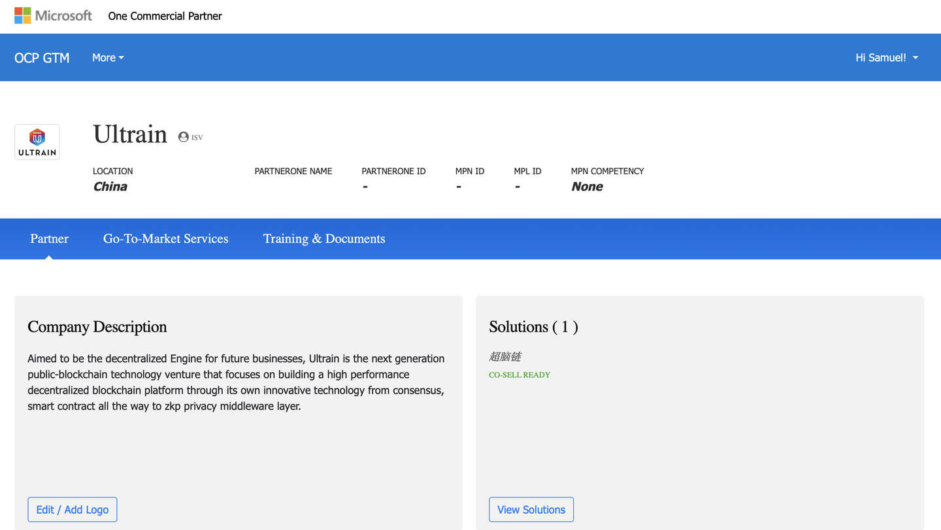The image size is (941, 530).
Task: Open the Hi Samuel! user menu
Action: [887, 57]
